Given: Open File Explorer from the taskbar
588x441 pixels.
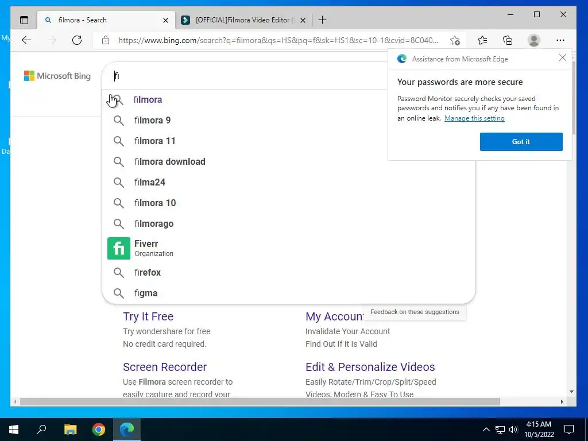Looking at the screenshot, I should coord(70,430).
